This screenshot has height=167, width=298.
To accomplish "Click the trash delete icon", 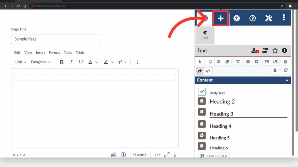I will [x=286, y=62].
